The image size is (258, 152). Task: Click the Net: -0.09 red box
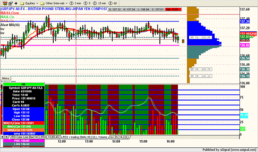[x=173, y=9]
